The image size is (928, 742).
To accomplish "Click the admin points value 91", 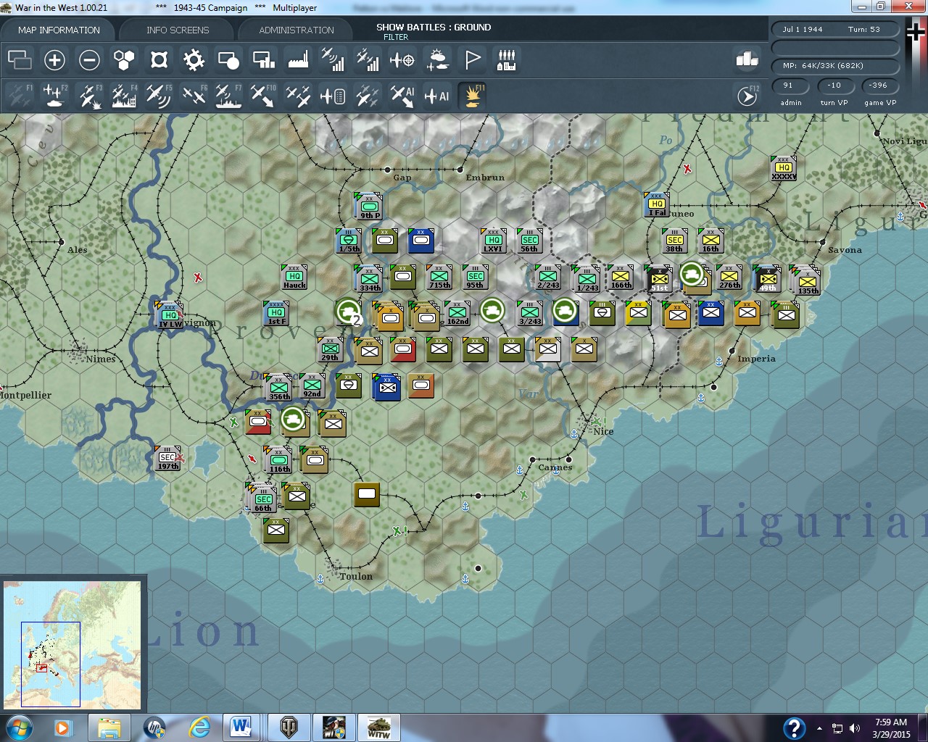I will tap(789, 86).
